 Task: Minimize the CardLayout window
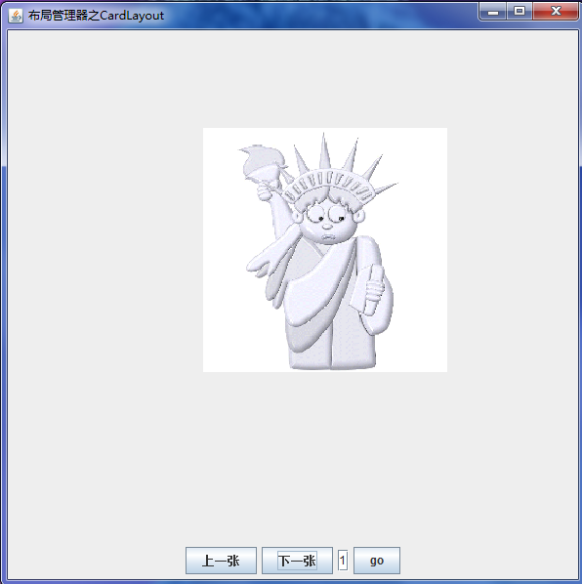(x=493, y=11)
